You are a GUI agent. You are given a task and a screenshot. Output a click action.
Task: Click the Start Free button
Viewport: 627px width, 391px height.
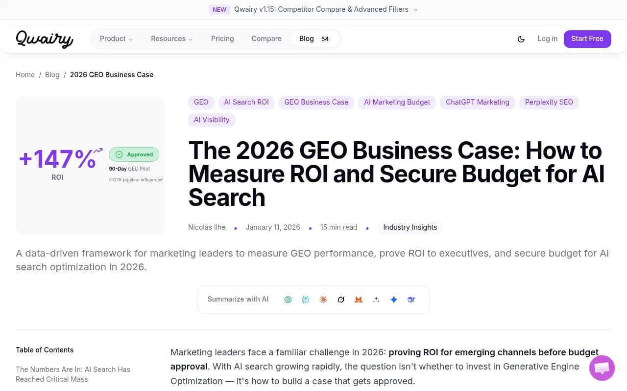tap(587, 39)
